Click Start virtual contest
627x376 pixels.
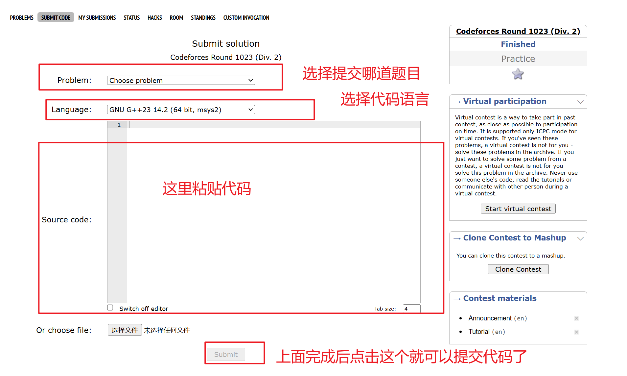tap(518, 208)
